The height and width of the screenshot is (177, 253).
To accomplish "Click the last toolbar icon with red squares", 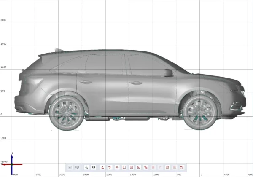I will pos(182,167).
